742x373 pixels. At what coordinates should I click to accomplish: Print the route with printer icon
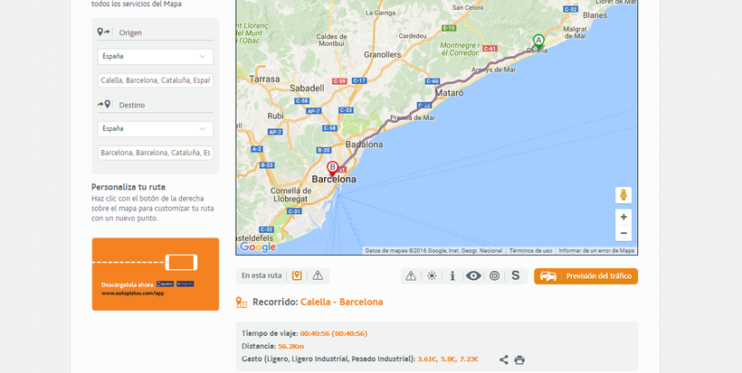click(x=519, y=359)
